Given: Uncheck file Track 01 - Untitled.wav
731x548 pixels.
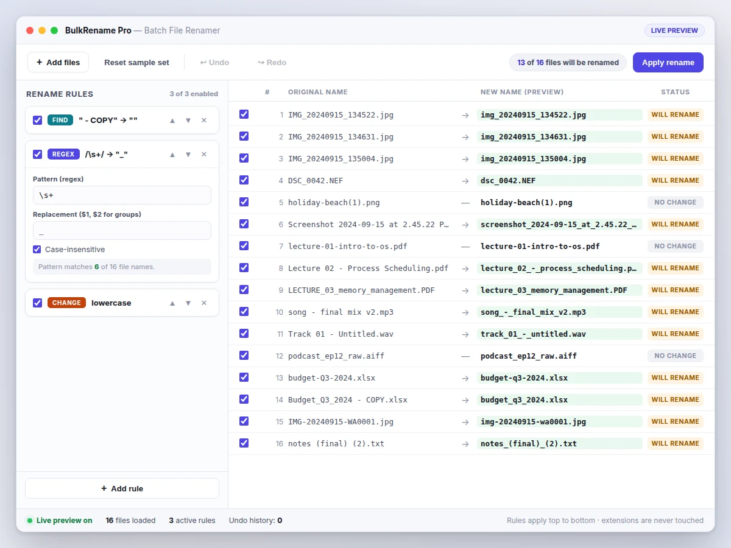Looking at the screenshot, I should coord(244,334).
